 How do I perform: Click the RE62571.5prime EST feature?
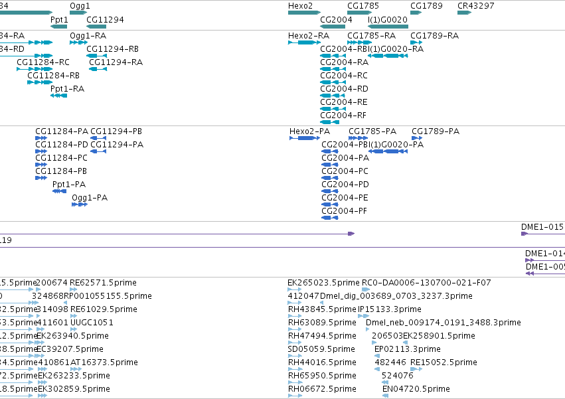74,289
